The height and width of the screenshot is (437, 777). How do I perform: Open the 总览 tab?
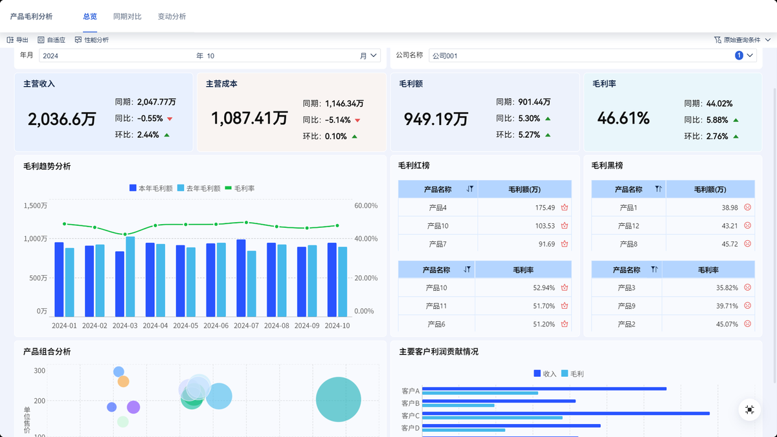click(90, 16)
